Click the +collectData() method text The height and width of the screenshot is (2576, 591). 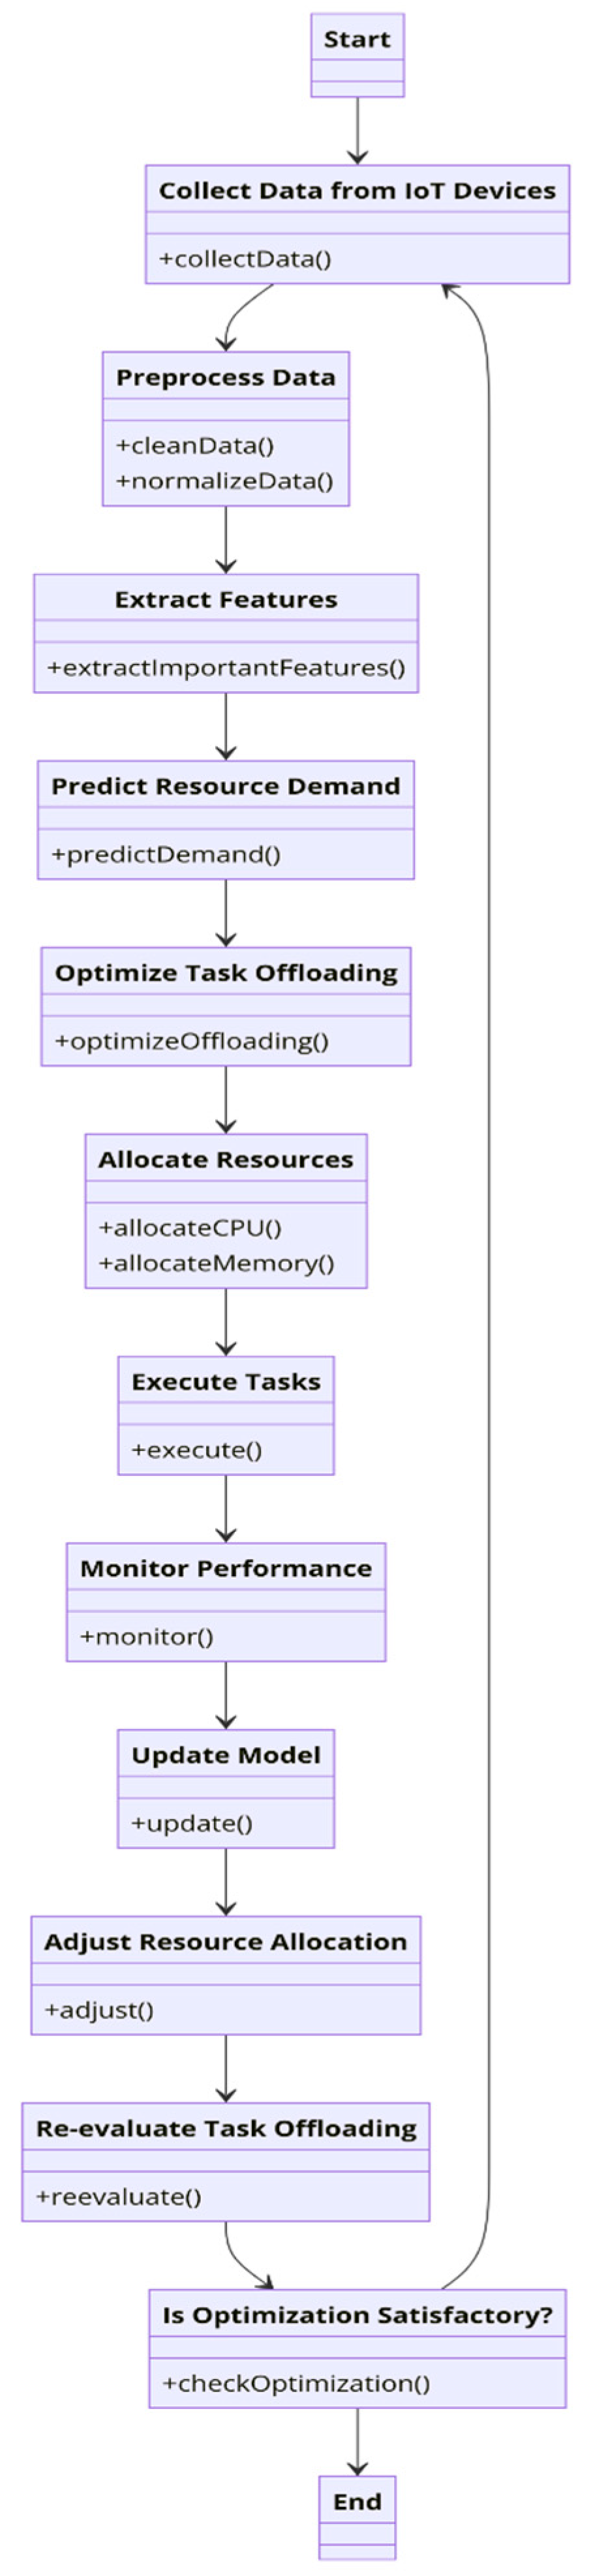pos(245,259)
